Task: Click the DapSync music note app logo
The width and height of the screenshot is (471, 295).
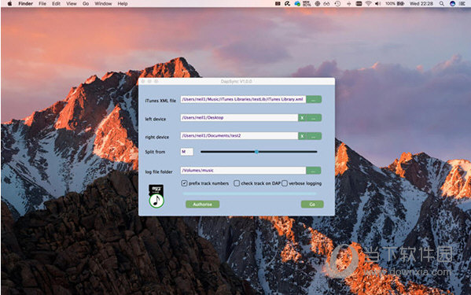Action: click(x=156, y=197)
